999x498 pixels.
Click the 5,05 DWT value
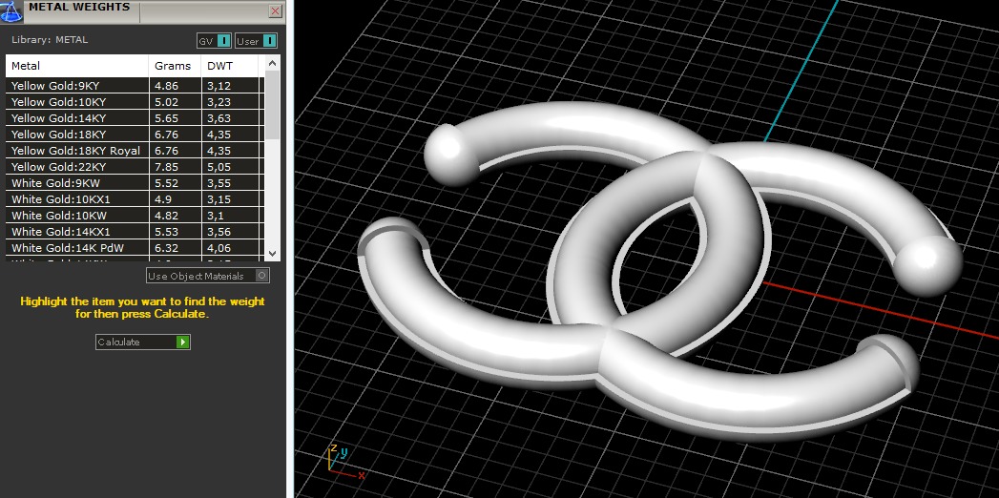pos(219,167)
